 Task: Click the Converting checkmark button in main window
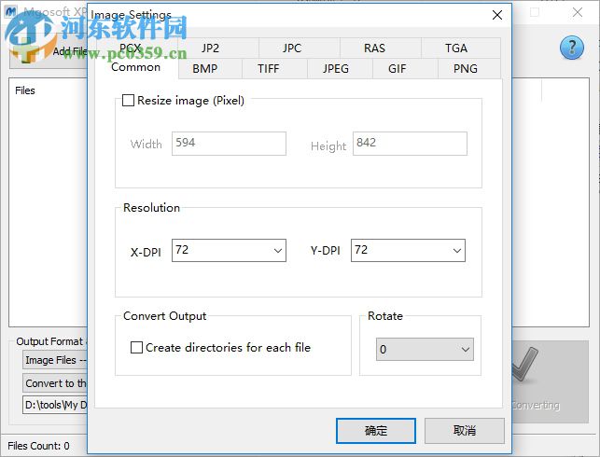[x=550, y=381]
